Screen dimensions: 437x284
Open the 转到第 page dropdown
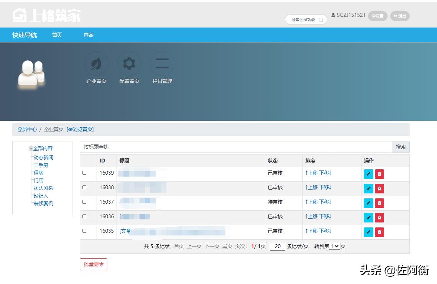coord(335,246)
